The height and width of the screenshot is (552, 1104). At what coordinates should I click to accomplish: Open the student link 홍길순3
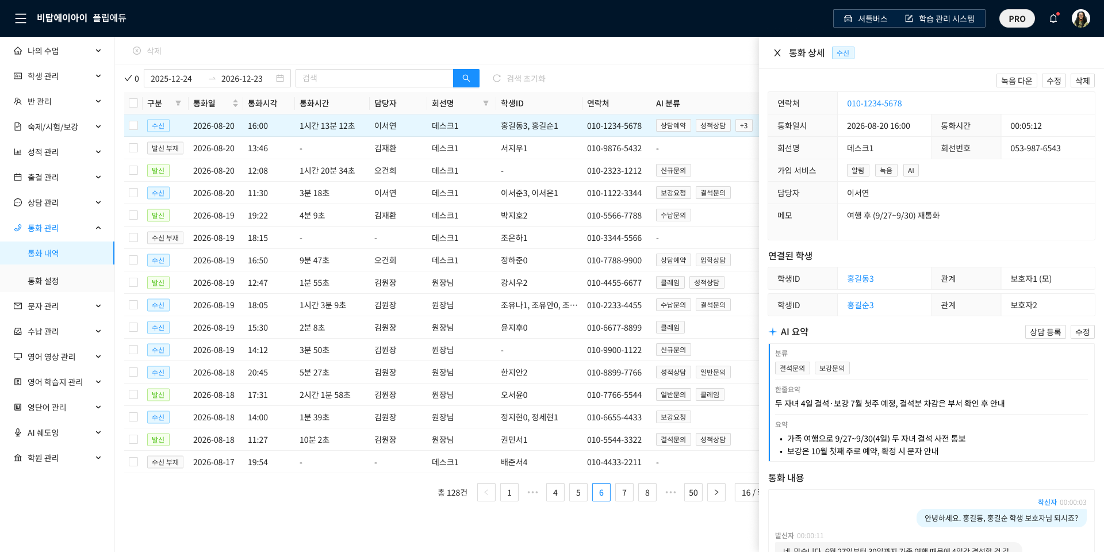click(x=860, y=305)
